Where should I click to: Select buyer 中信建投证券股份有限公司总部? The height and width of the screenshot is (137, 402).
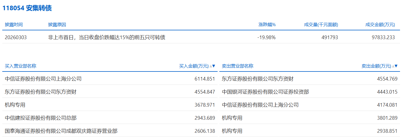[41, 118]
